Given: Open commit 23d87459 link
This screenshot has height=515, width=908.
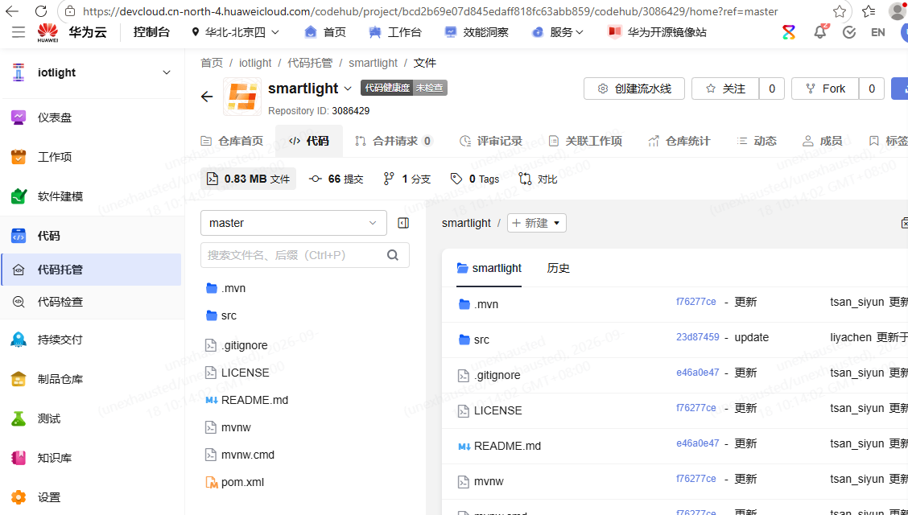Looking at the screenshot, I should [x=698, y=337].
